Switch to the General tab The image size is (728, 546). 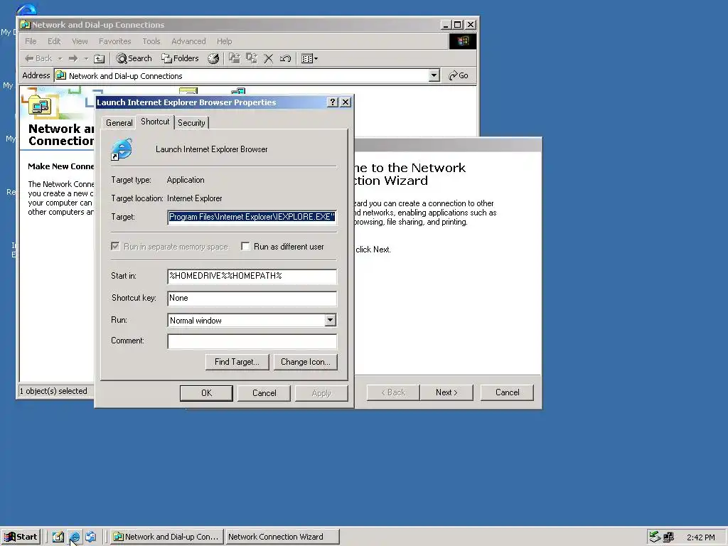[x=119, y=122]
